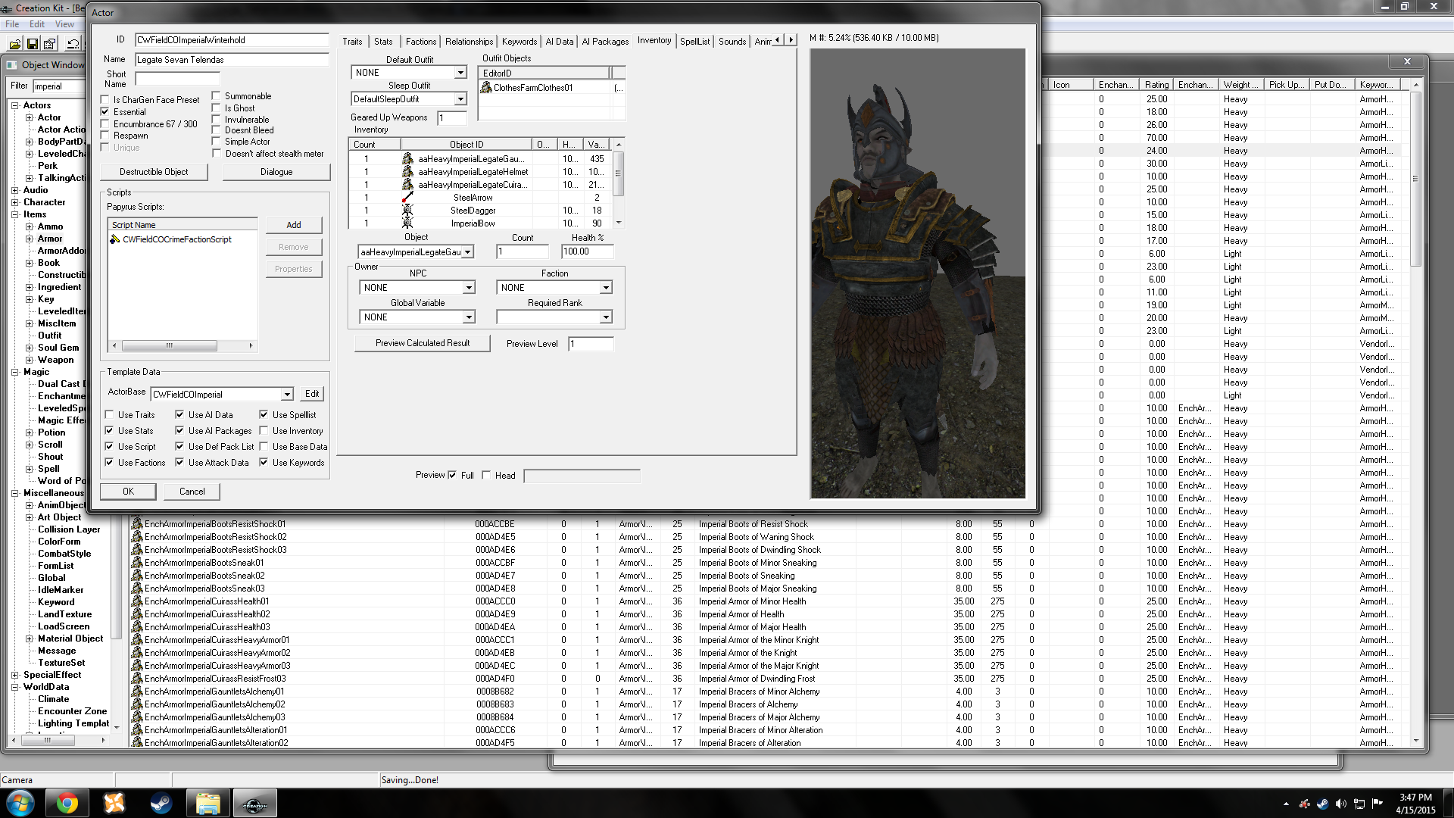This screenshot has width=1454, height=818.
Task: Toggle the Use Inventory template checkbox
Action: [264, 431]
